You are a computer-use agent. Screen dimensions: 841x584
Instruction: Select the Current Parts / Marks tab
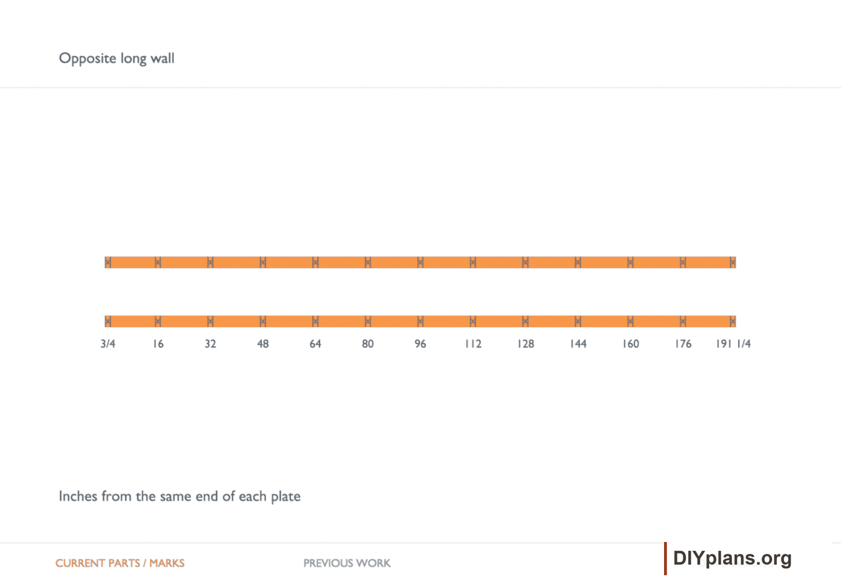coord(120,563)
